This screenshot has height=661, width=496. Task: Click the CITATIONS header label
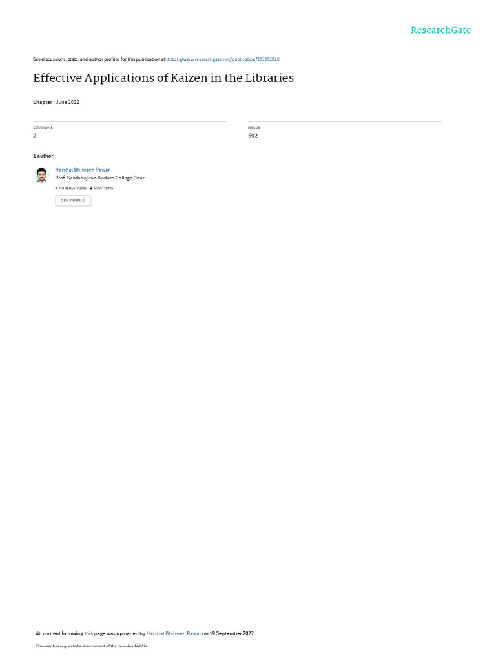coord(43,128)
